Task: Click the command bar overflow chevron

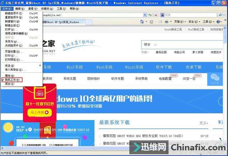Action: click(226, 20)
